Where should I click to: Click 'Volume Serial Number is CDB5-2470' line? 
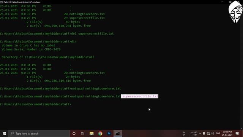(31, 49)
